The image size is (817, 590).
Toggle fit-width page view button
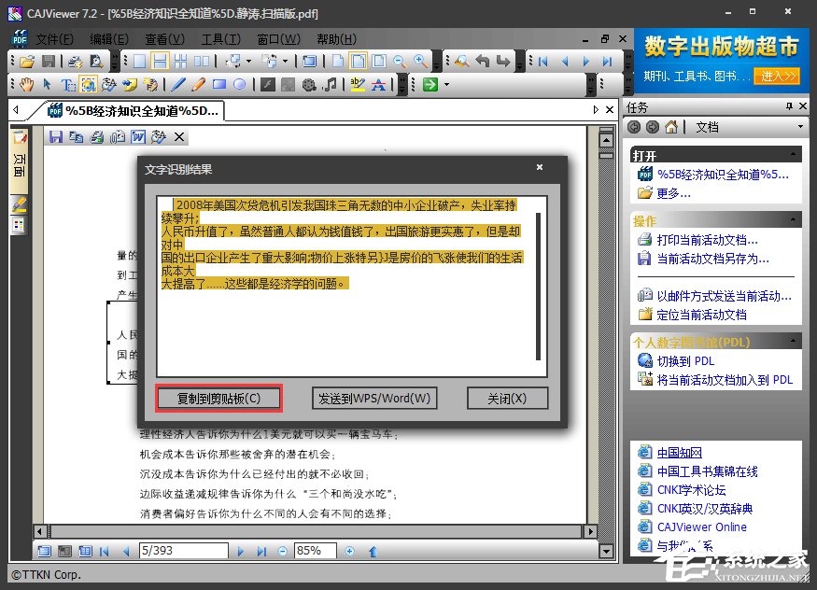(x=359, y=62)
